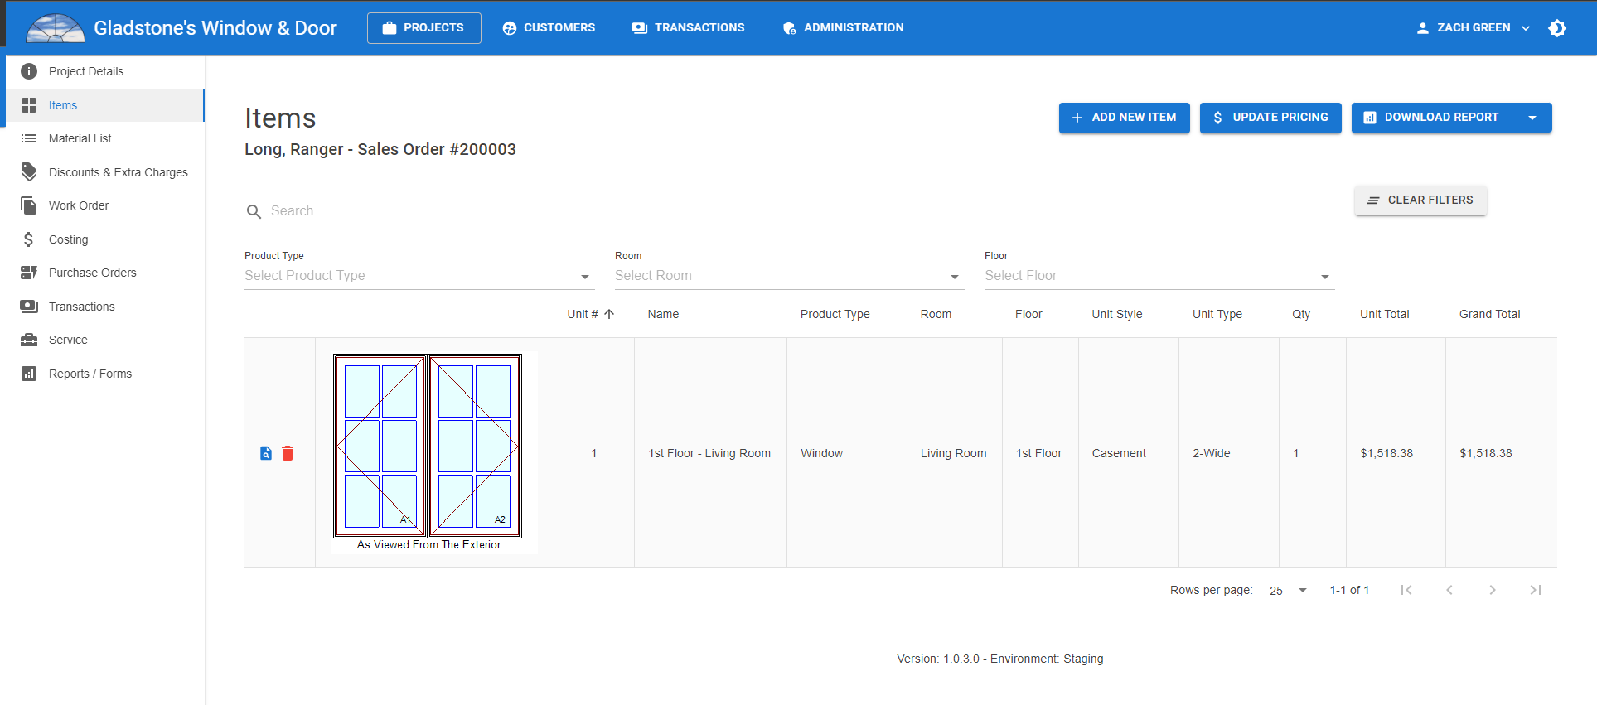Click the Gladstone's Window & Door logo
Image resolution: width=1597 pixels, height=705 pixels.
56,28
